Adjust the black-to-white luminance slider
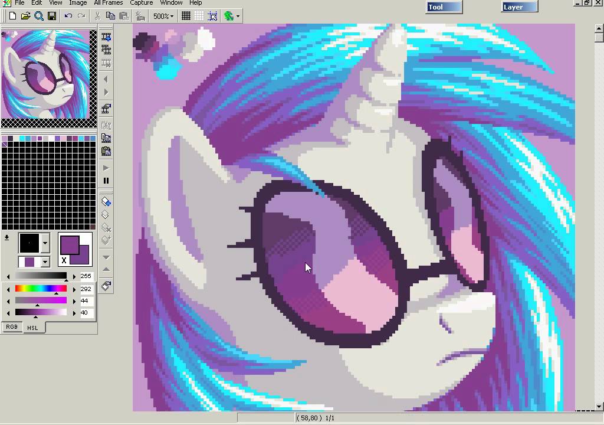 (x=41, y=312)
